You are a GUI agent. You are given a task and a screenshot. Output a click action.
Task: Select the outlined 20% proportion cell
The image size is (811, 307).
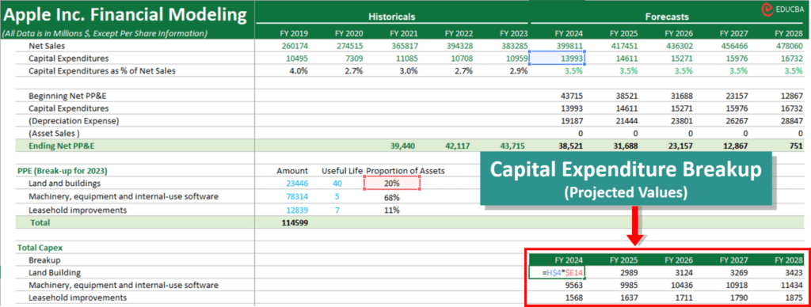click(392, 184)
